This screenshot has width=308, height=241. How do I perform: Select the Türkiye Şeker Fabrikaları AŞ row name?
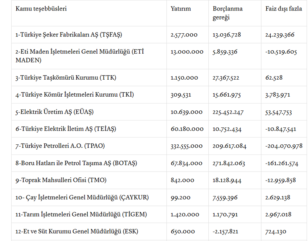(69, 35)
